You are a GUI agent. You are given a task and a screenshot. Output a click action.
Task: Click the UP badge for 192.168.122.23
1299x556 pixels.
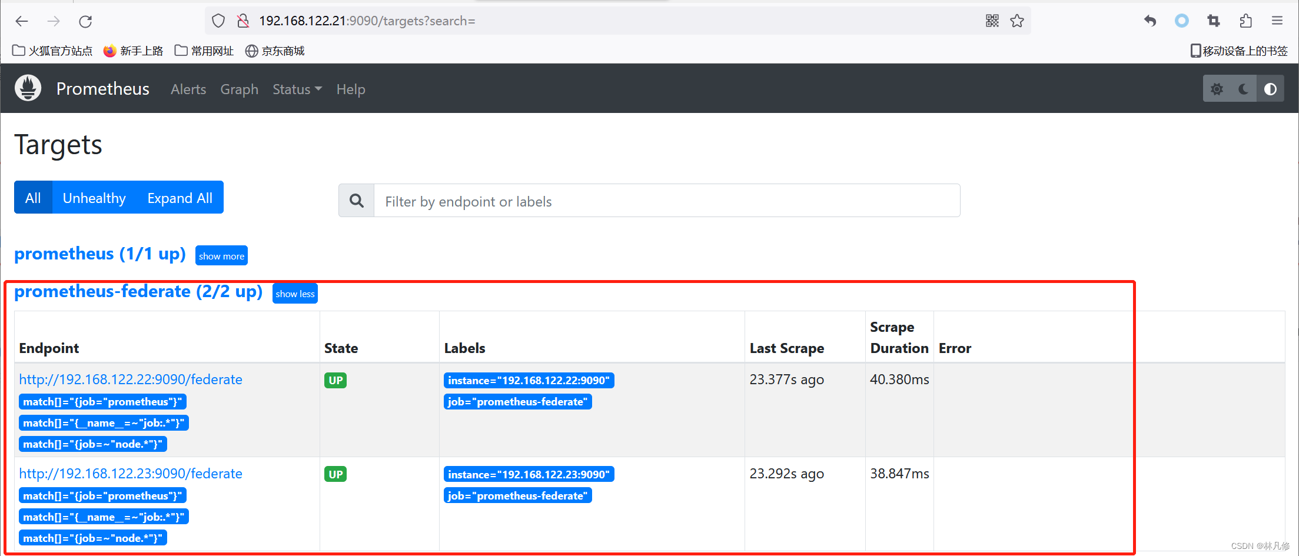click(x=335, y=475)
